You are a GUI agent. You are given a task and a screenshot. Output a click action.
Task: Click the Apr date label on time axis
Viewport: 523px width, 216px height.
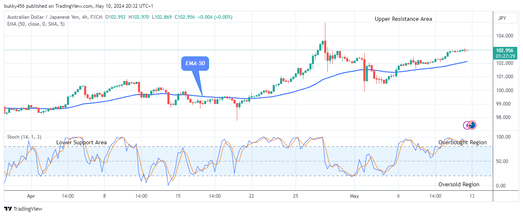pyautogui.click(x=31, y=196)
